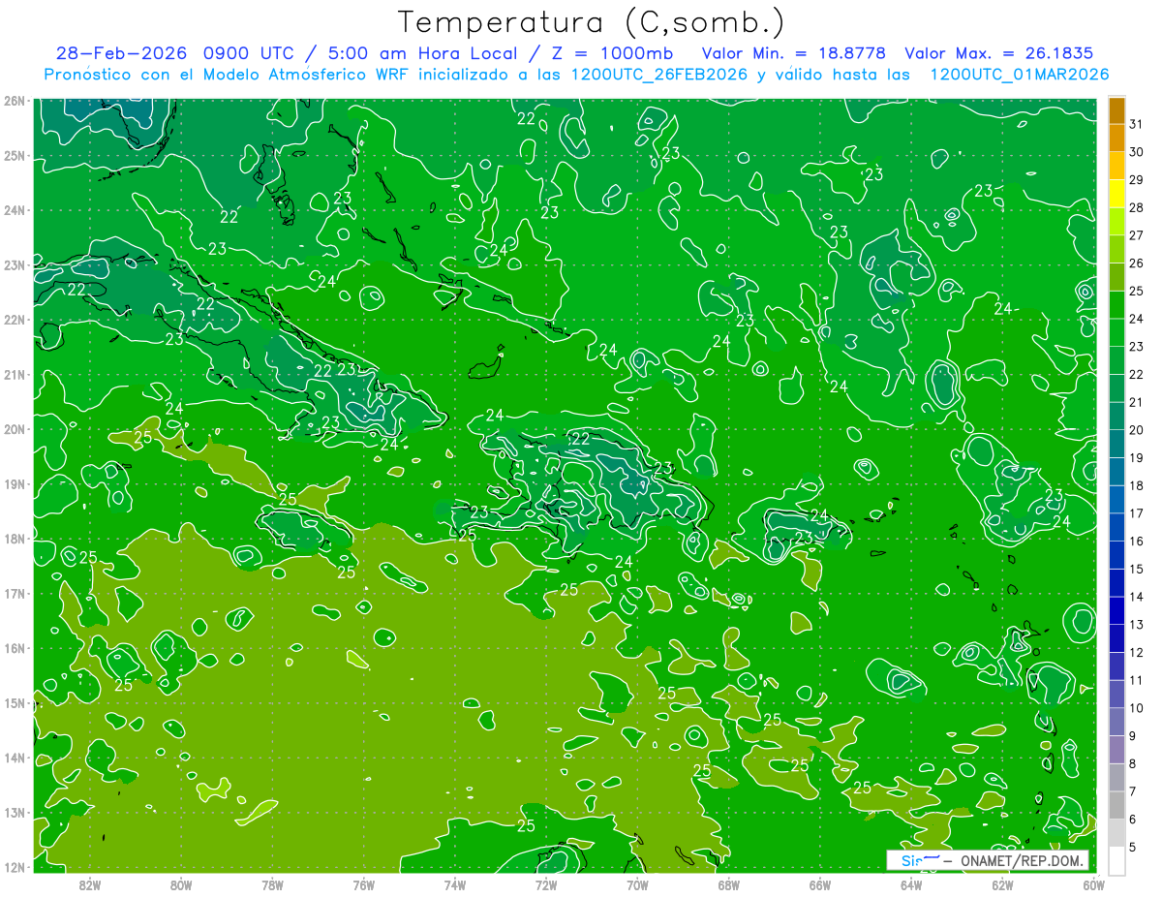This screenshot has width=1162, height=898.
Task: Click the "20N" latitude axis label
Action: click(15, 429)
